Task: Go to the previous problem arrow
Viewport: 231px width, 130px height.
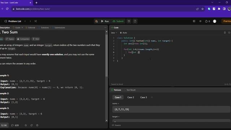Action: (x=25, y=21)
